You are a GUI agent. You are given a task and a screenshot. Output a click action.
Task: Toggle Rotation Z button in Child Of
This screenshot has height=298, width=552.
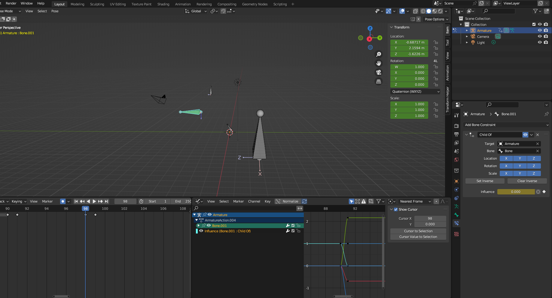(x=534, y=166)
